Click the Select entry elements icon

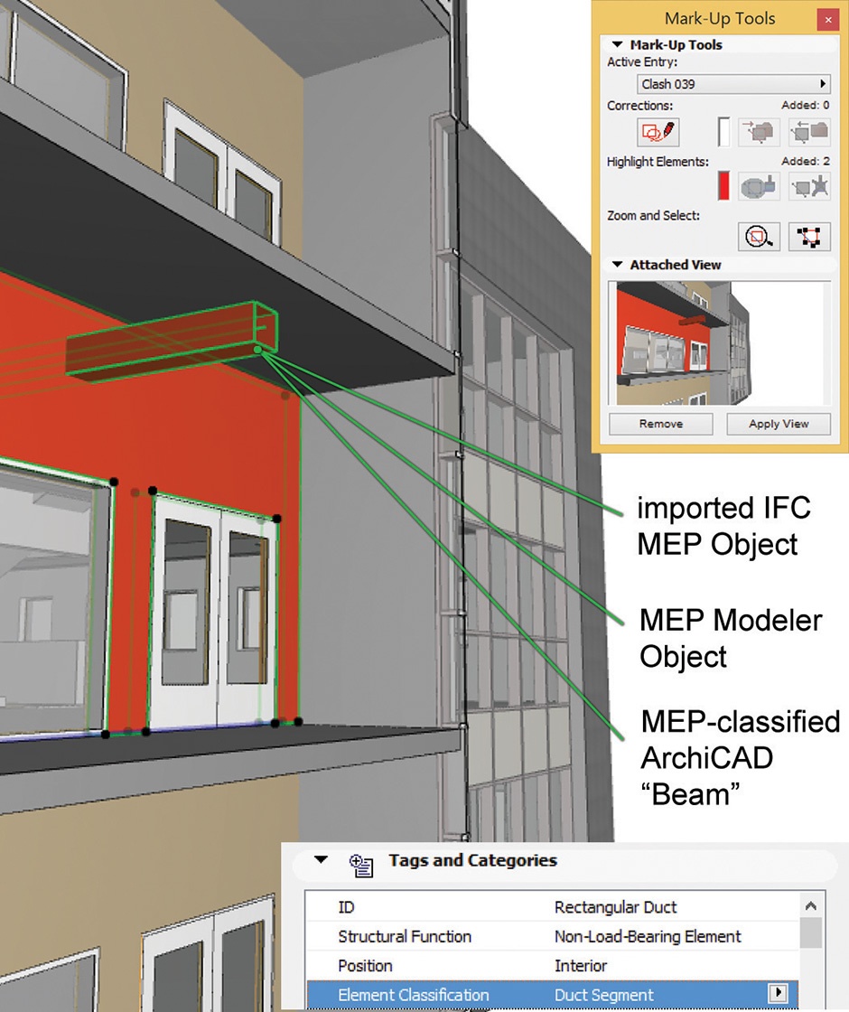(809, 236)
